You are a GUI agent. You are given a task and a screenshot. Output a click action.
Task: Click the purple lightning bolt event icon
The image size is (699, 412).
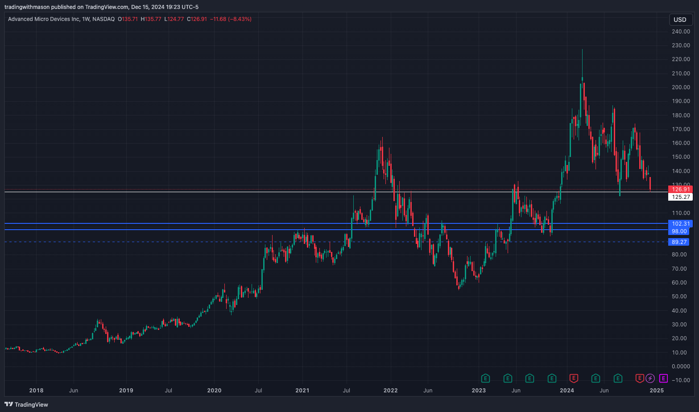[650, 379]
